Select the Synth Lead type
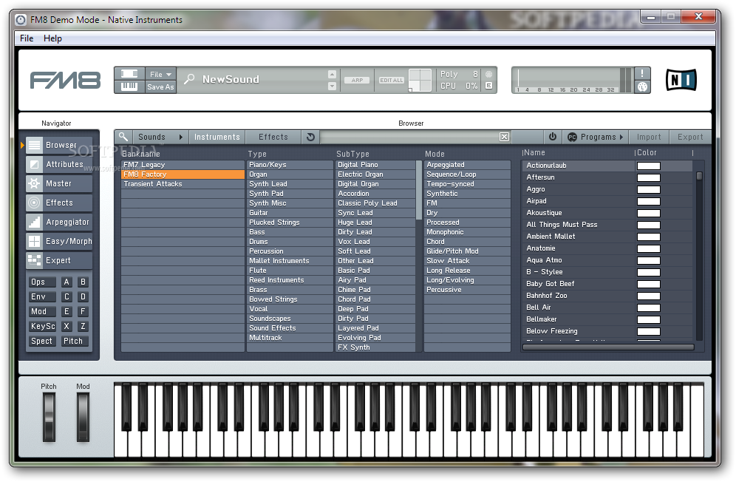This screenshot has width=736, height=482. [x=290, y=184]
